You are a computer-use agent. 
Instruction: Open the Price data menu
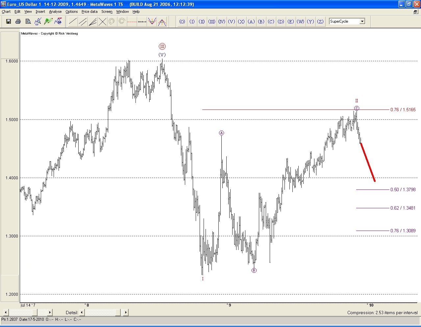[89, 12]
